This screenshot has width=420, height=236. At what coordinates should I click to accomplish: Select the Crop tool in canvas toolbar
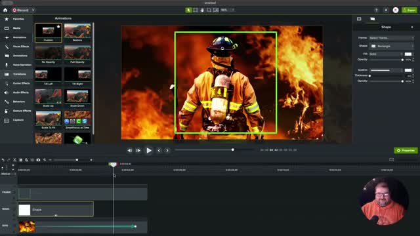[x=209, y=10]
